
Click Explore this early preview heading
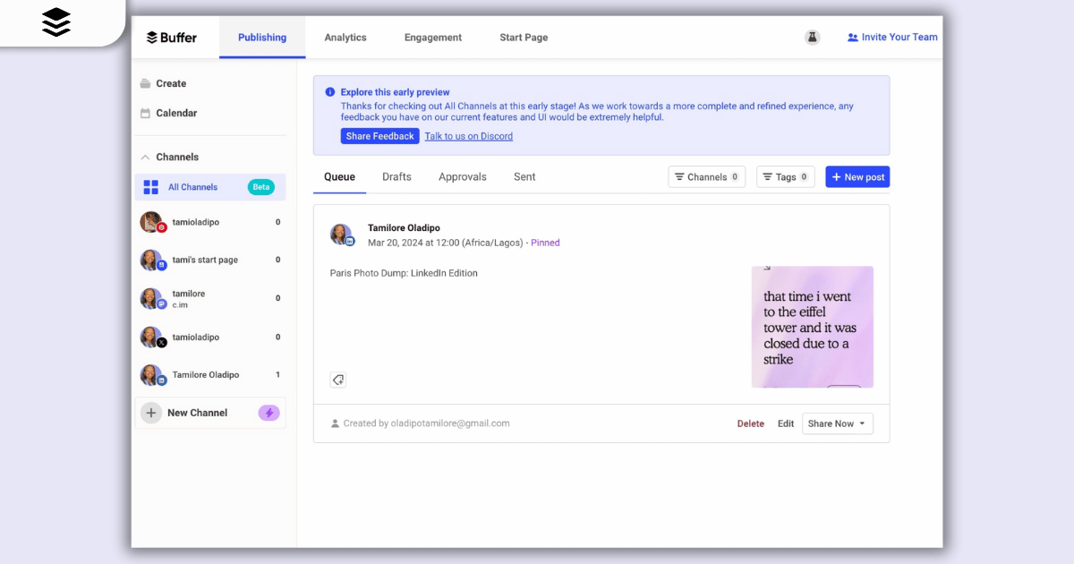pos(395,92)
